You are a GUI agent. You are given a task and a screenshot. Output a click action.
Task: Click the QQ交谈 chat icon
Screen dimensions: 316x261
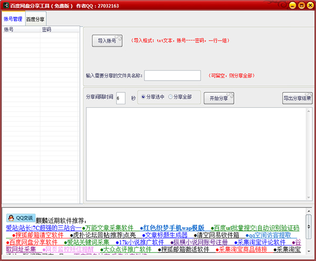(20, 218)
